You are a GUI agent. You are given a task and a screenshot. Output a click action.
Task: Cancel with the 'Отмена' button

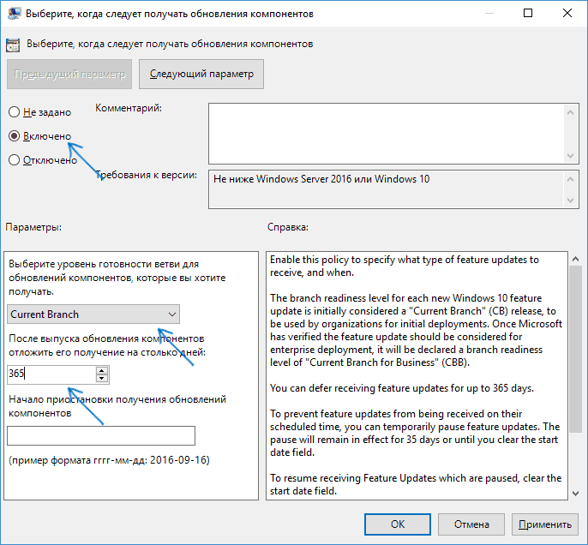click(x=471, y=524)
